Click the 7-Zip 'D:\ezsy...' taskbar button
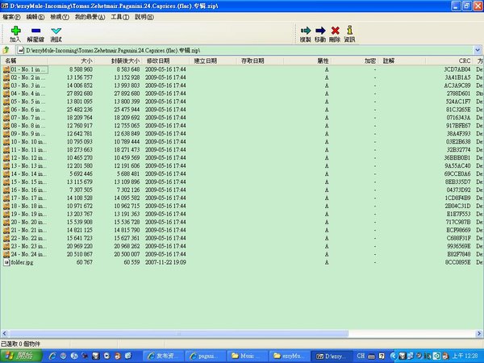This screenshot has width=484, height=363. click(x=332, y=356)
